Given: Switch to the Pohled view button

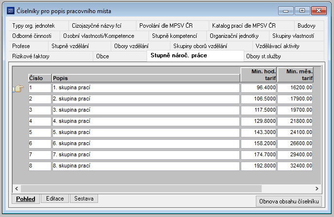Looking at the screenshot, I should point(26,199).
